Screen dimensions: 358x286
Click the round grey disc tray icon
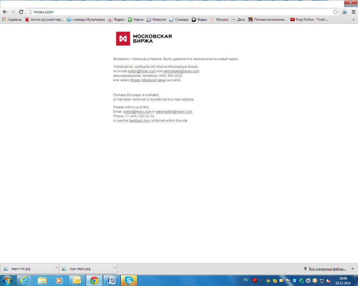(308, 281)
